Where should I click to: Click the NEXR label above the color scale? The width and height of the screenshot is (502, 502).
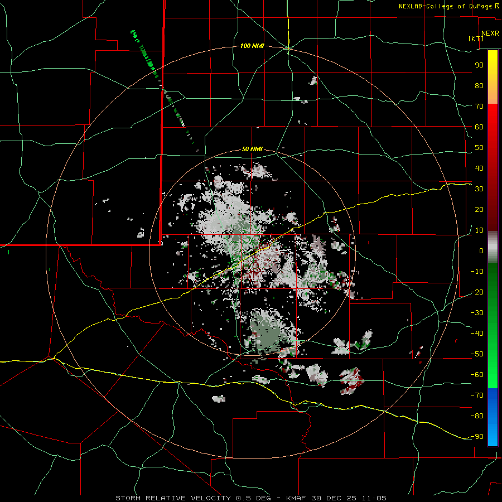(490, 33)
